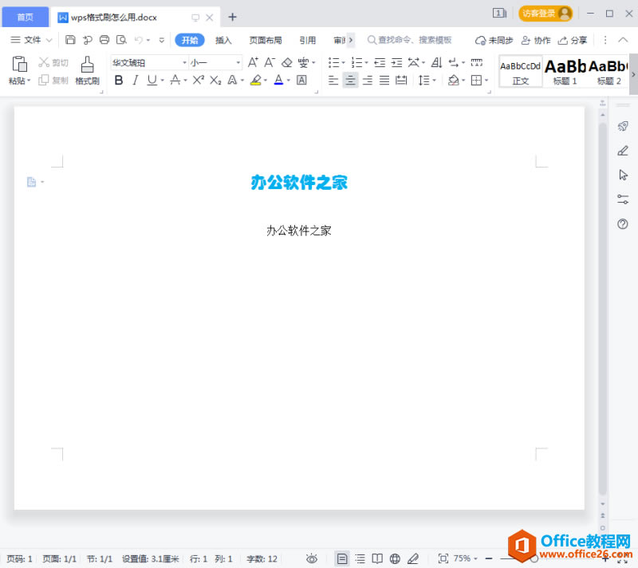Click the selection cursor icon in sidebar

click(x=623, y=175)
